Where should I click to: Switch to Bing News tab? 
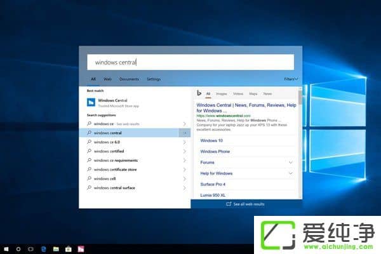tap(267, 93)
